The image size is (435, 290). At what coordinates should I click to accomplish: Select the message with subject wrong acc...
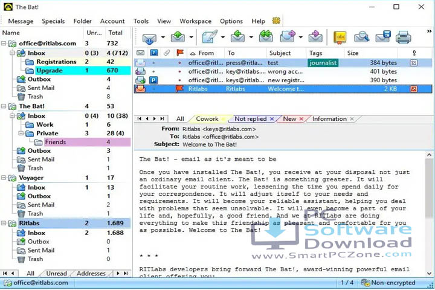click(282, 72)
